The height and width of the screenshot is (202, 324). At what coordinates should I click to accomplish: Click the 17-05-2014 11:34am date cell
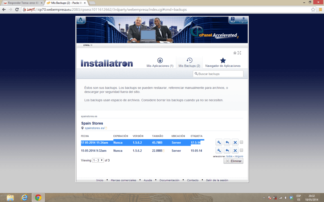(x=95, y=142)
